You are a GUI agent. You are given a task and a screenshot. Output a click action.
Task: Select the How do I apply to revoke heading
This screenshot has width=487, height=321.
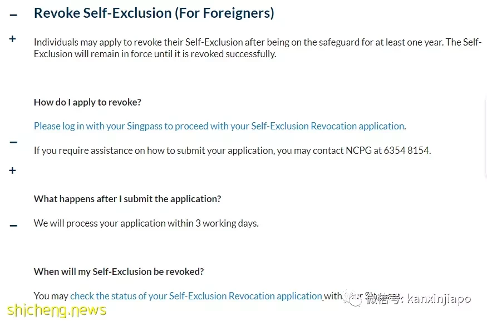point(87,102)
